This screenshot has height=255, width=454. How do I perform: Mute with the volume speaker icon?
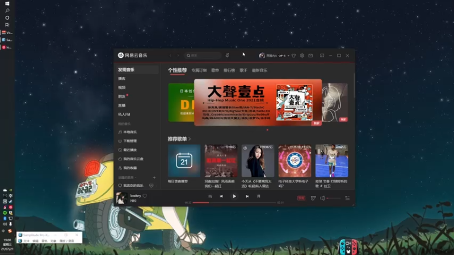click(x=322, y=198)
